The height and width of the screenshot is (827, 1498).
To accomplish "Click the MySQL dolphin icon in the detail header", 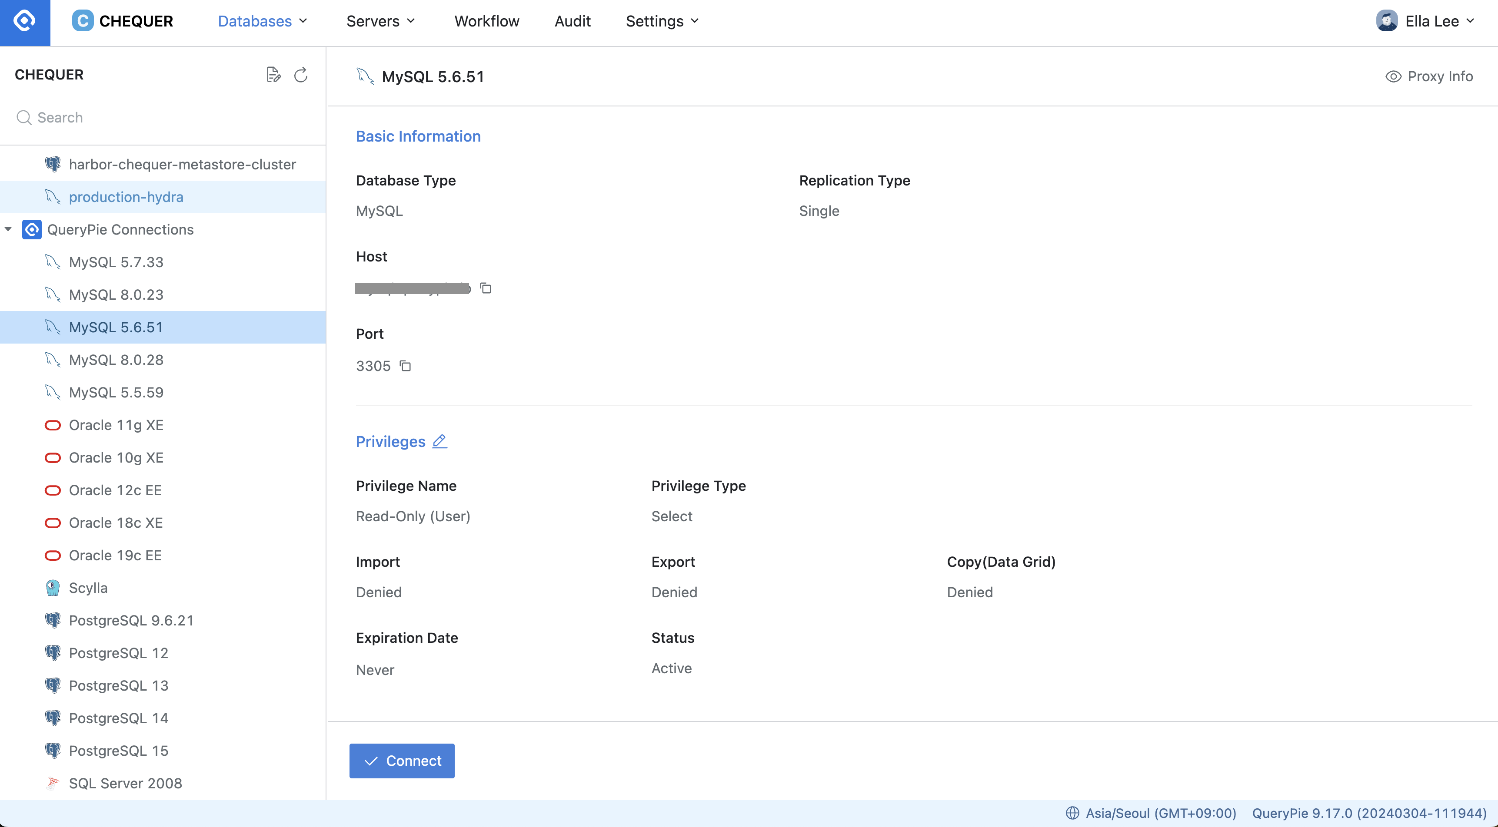I will pyautogui.click(x=365, y=76).
